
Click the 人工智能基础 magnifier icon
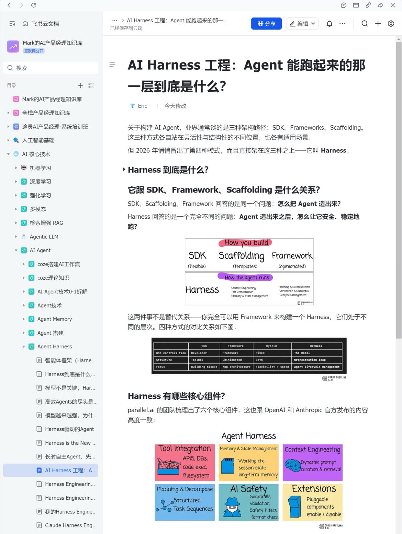16,140
